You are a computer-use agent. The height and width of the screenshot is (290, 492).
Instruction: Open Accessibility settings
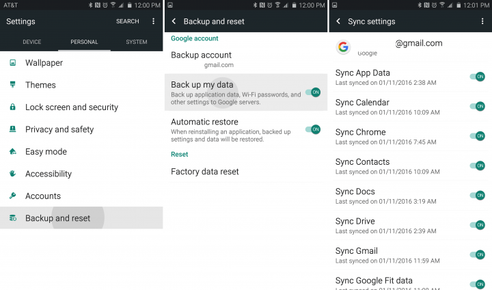(x=81, y=174)
